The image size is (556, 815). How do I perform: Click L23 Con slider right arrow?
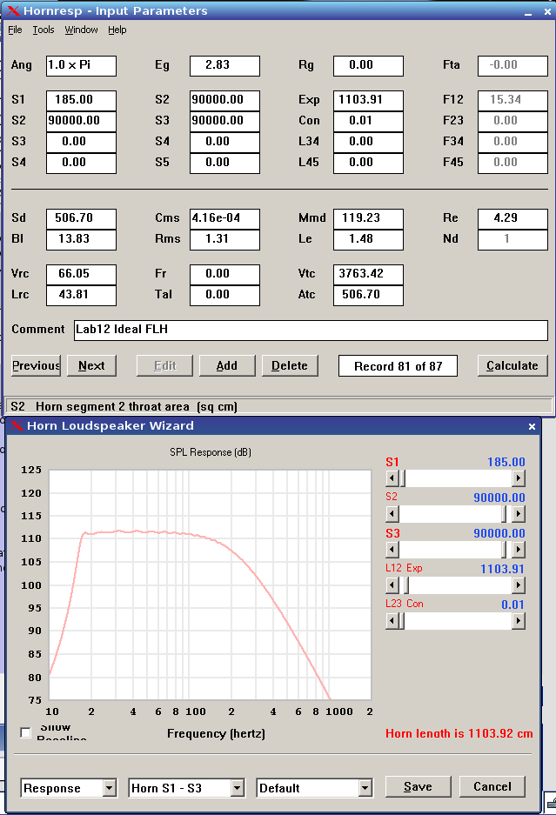[518, 621]
